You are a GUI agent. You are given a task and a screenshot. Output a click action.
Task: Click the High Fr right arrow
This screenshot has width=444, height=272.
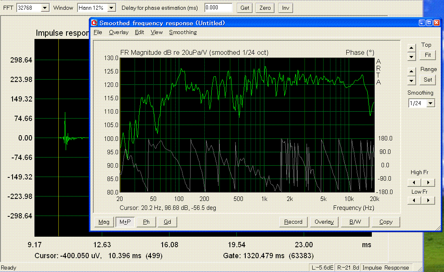(x=428, y=182)
